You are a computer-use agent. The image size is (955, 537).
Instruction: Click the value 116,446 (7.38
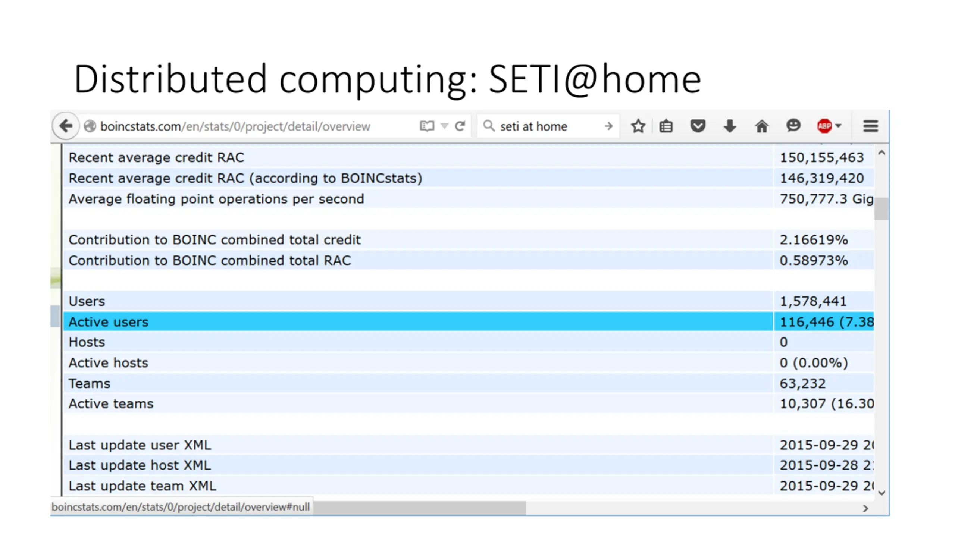pyautogui.click(x=826, y=322)
